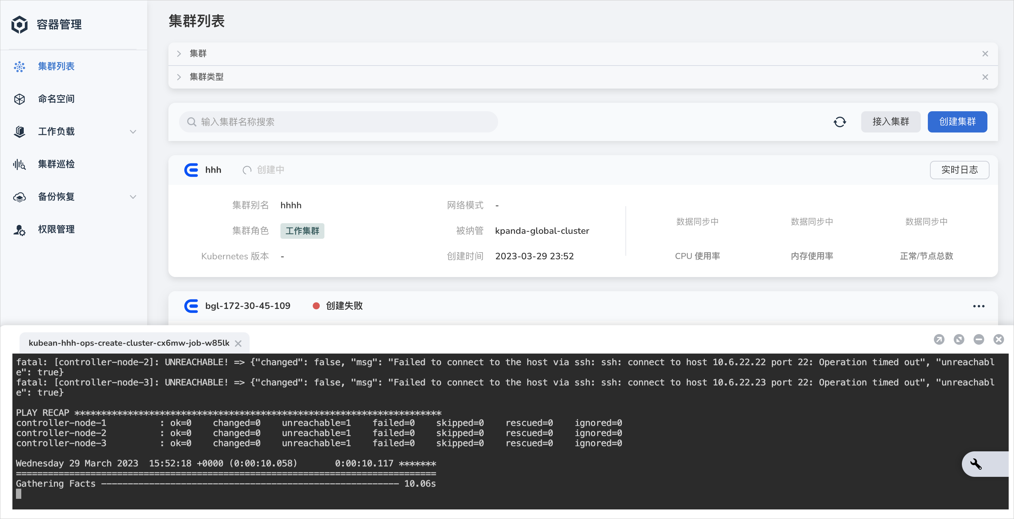Remove the 集群 filter with X
The height and width of the screenshot is (519, 1014).
click(985, 54)
